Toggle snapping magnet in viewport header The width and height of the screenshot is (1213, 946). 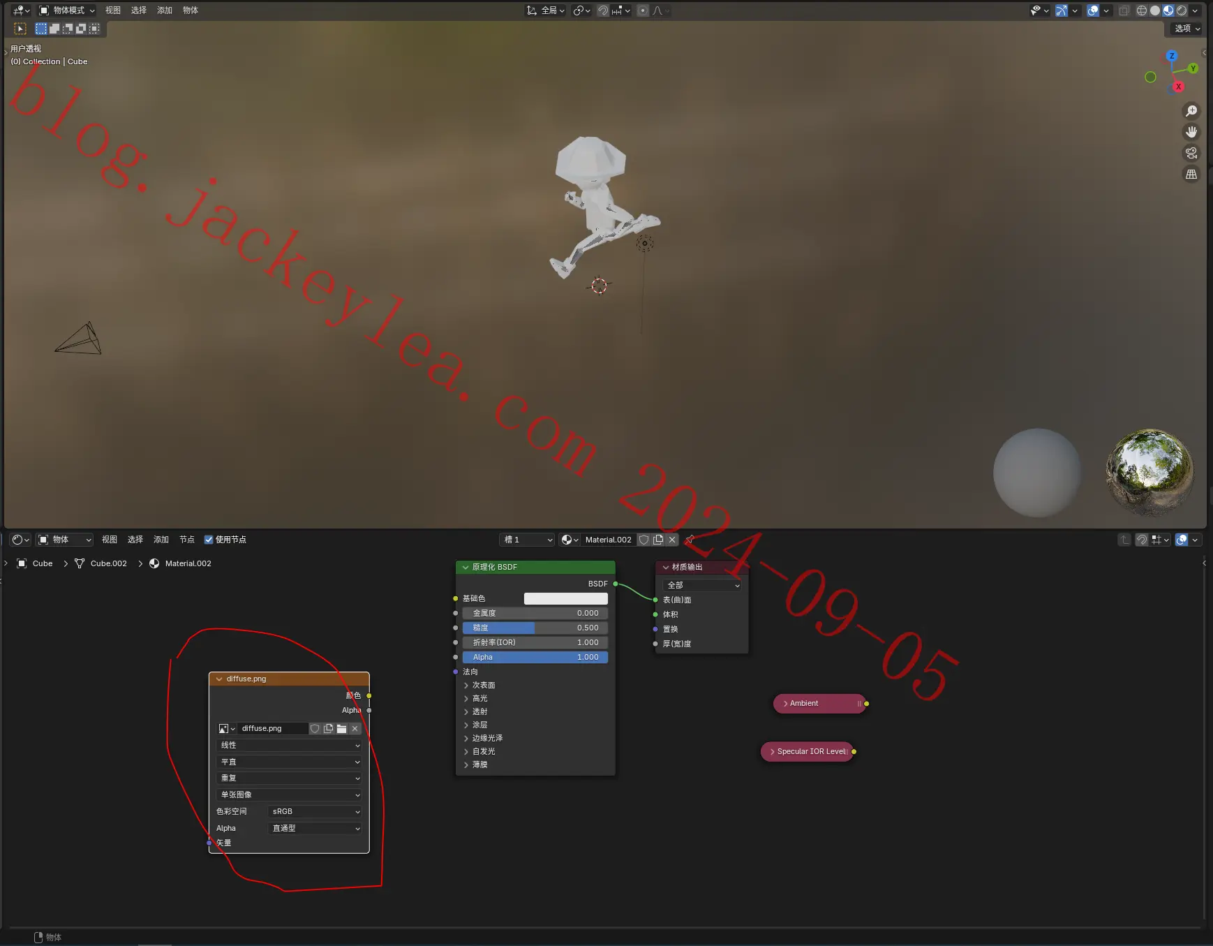pyautogui.click(x=603, y=10)
